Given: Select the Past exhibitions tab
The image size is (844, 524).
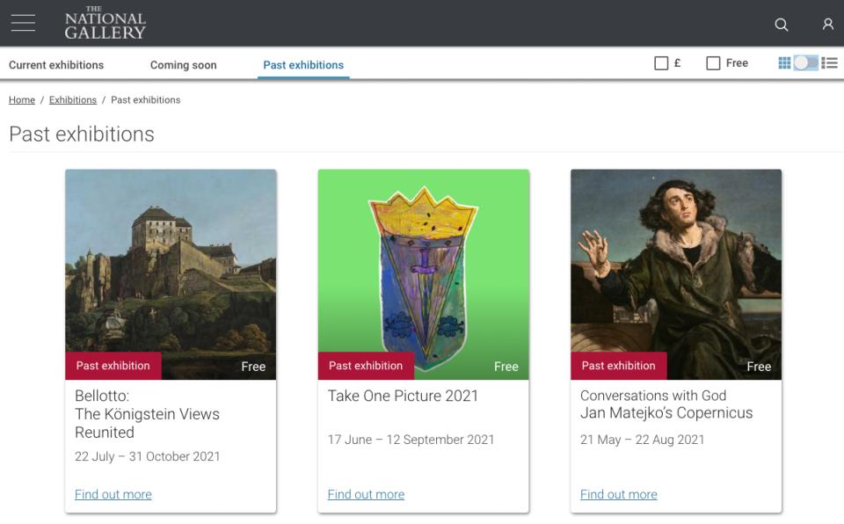Looking at the screenshot, I should click(x=303, y=65).
